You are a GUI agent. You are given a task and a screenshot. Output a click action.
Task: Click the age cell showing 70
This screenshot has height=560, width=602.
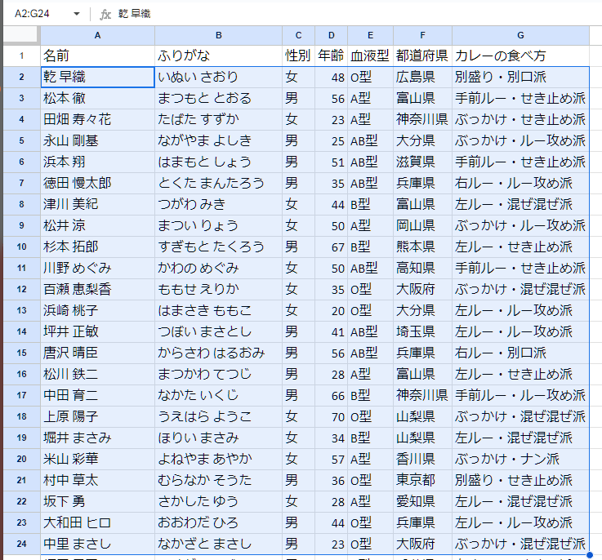coord(331,416)
